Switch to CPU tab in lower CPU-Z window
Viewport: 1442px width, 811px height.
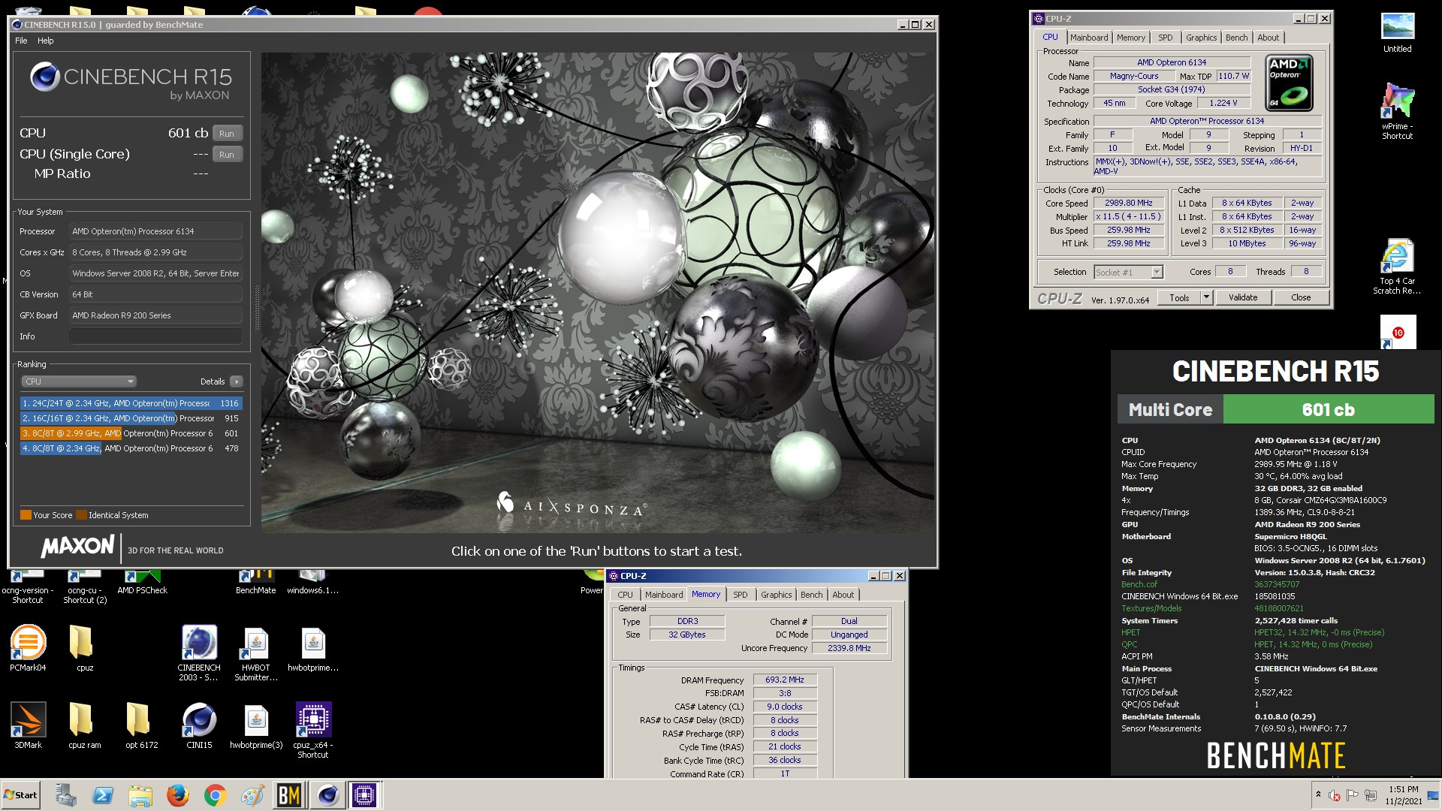pyautogui.click(x=625, y=595)
